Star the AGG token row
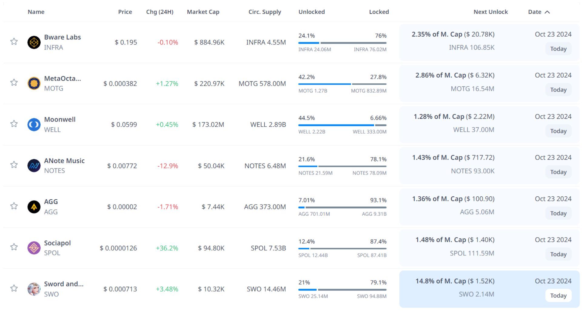Viewport: 582px width, 313px height. pyautogui.click(x=14, y=206)
